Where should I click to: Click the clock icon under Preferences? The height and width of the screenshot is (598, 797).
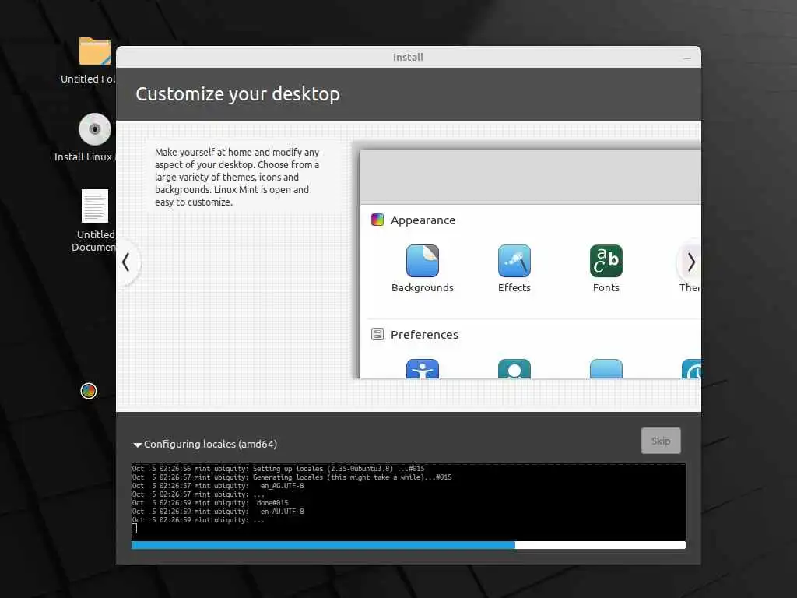click(x=691, y=368)
